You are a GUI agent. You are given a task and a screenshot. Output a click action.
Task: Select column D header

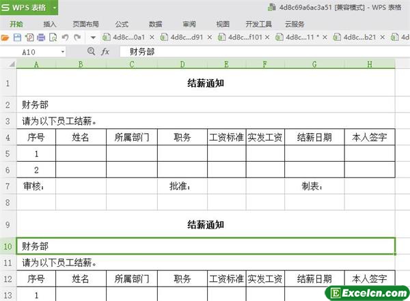coord(182,64)
